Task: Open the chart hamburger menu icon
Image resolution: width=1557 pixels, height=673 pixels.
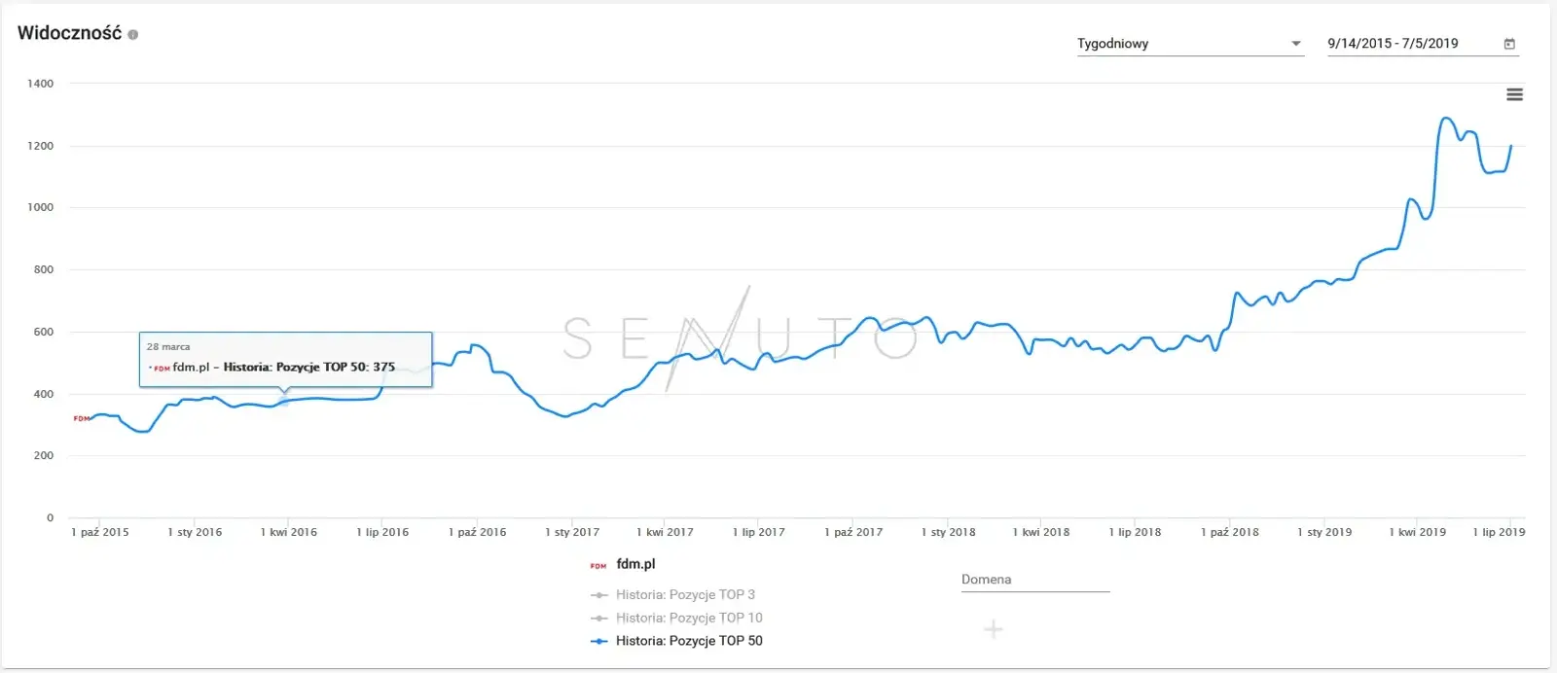Action: 1514,94
